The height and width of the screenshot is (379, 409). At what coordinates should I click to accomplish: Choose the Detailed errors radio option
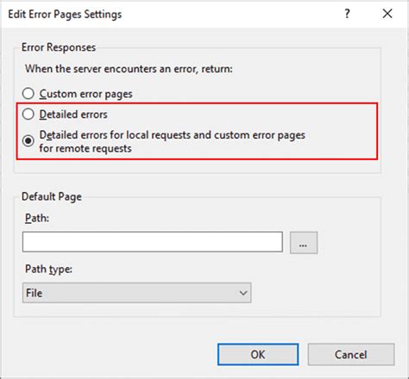point(28,114)
